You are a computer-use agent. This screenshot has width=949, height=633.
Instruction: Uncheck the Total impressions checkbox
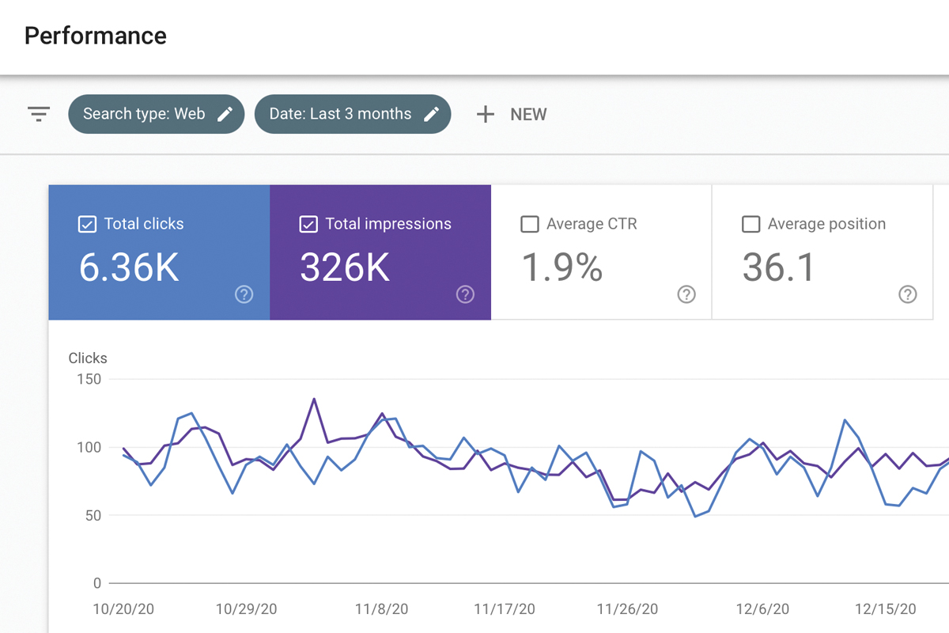[308, 225]
